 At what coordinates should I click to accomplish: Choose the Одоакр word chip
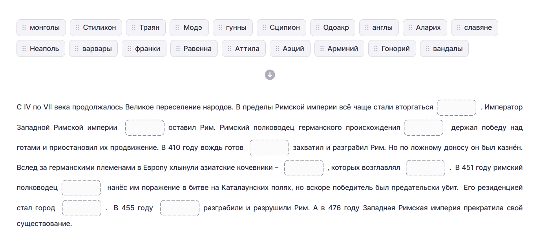(333, 28)
